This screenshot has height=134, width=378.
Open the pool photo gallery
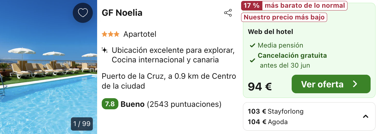tap(48, 67)
